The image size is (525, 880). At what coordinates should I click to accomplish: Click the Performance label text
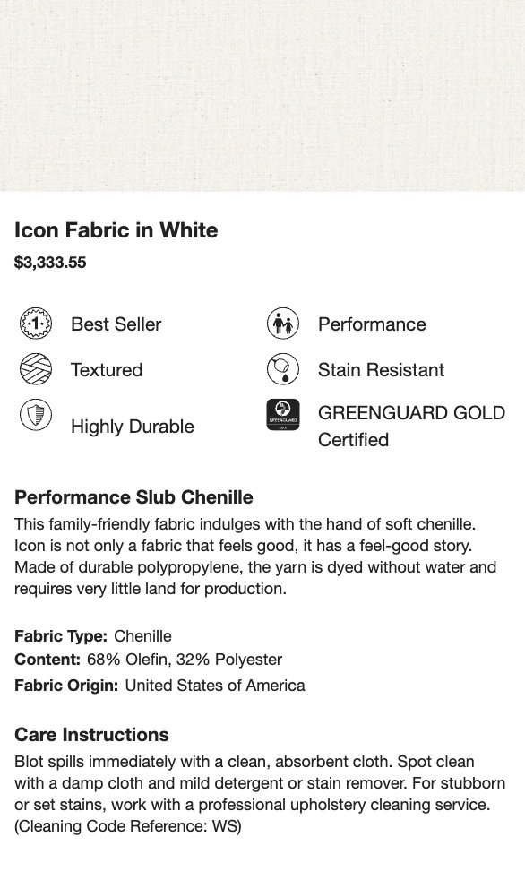pyautogui.click(x=372, y=324)
